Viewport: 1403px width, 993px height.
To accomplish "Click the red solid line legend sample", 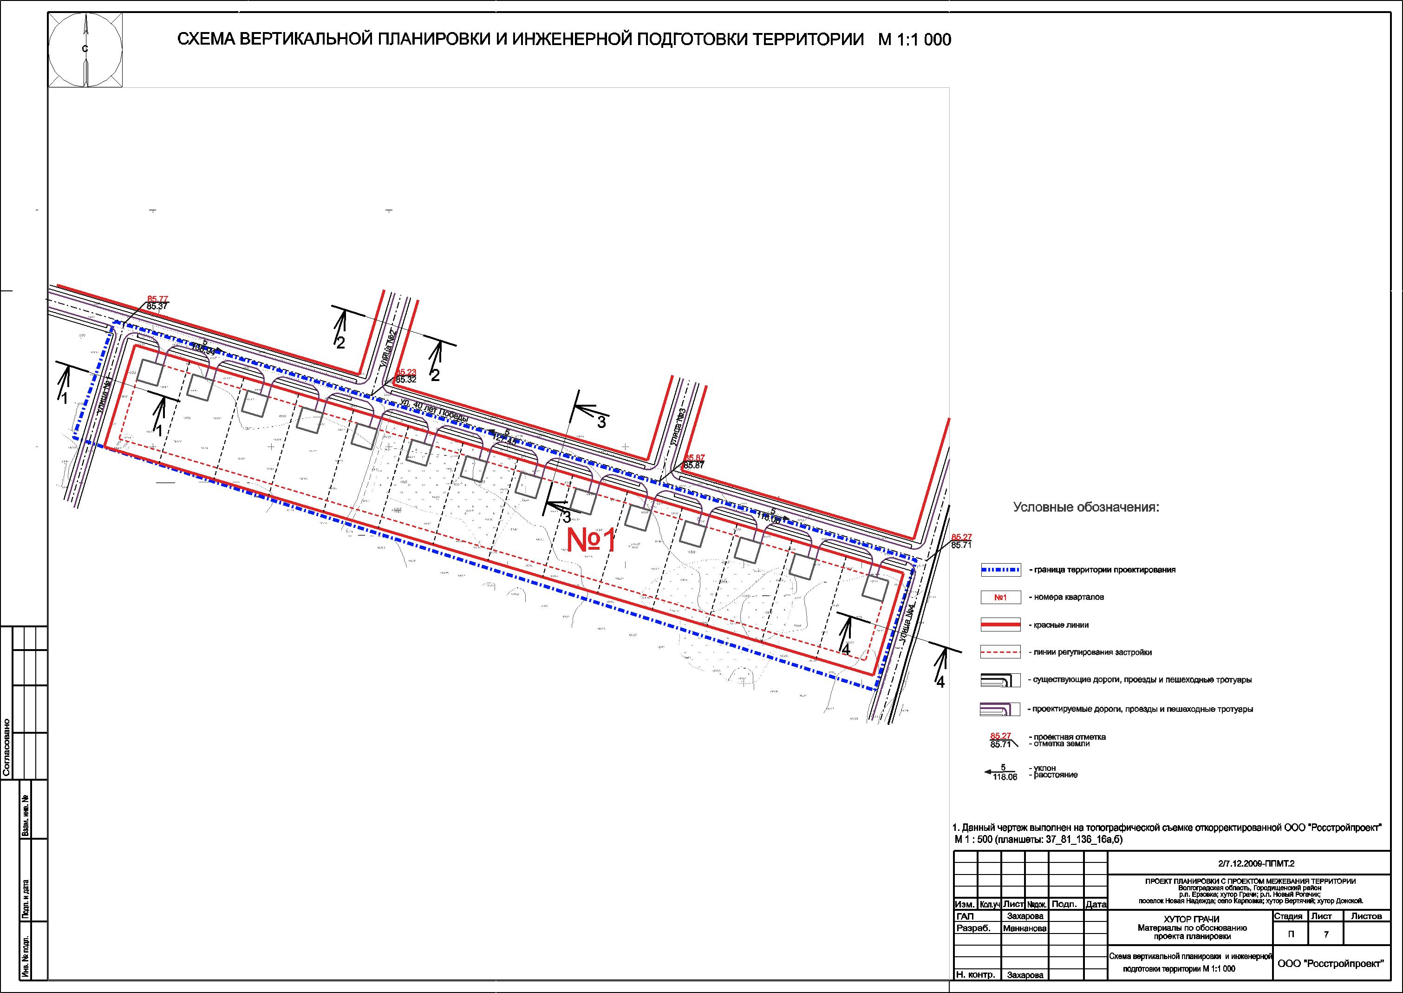I will 1000,625.
